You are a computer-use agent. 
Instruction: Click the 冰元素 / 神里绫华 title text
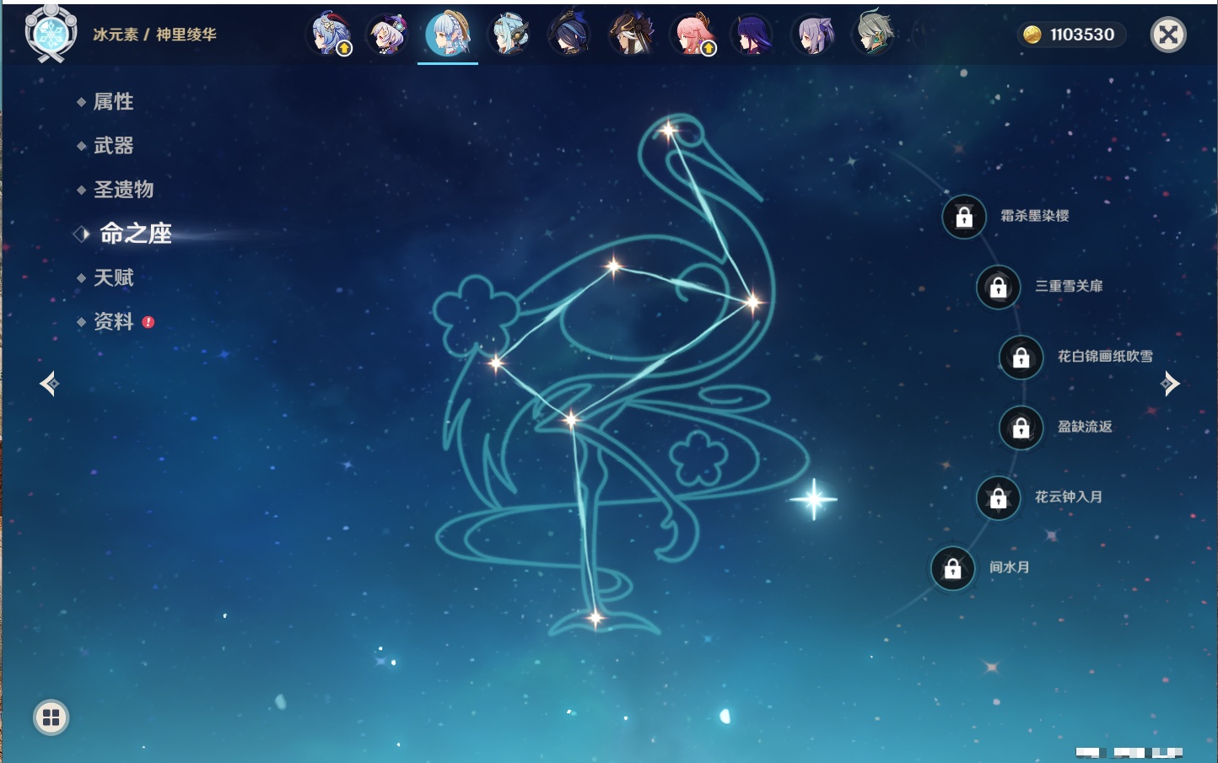pos(154,35)
